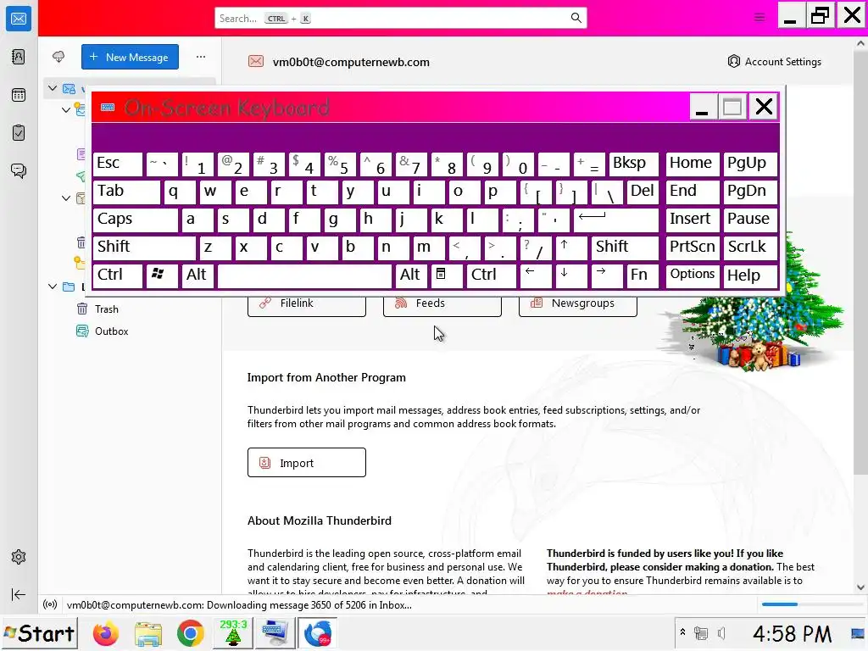Image resolution: width=868 pixels, height=651 pixels.
Task: Open File Explorer from the taskbar
Action: (147, 633)
